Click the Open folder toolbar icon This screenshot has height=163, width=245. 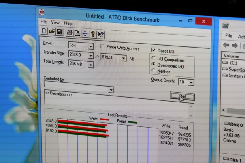(x=52, y=31)
